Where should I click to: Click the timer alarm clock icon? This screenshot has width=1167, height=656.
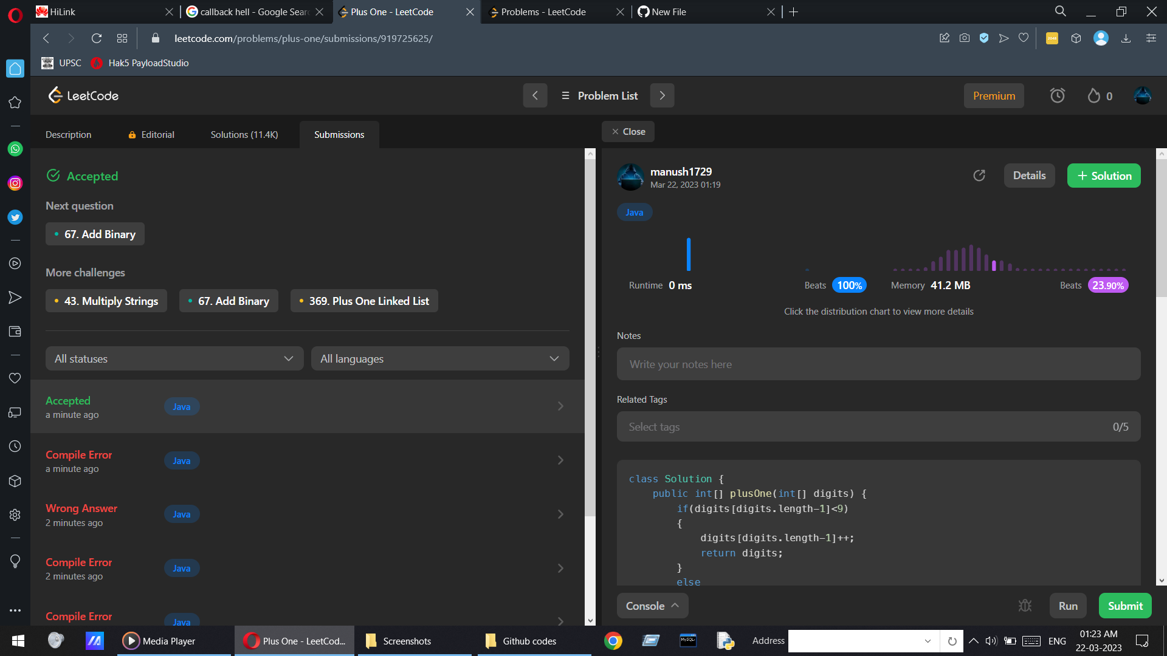click(1057, 95)
